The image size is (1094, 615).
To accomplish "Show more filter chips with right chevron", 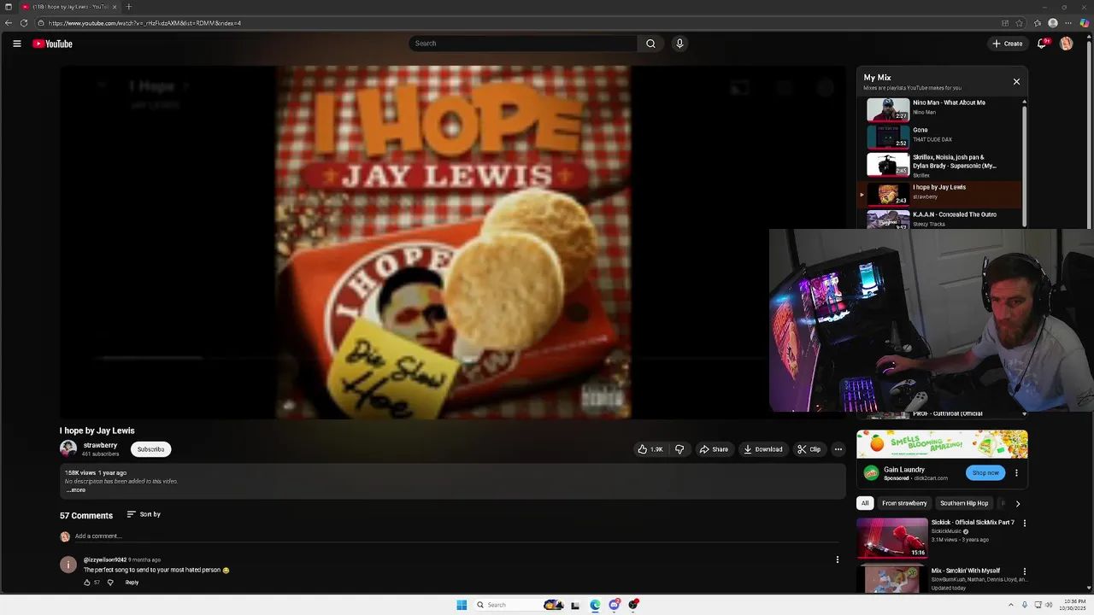I will (1017, 503).
